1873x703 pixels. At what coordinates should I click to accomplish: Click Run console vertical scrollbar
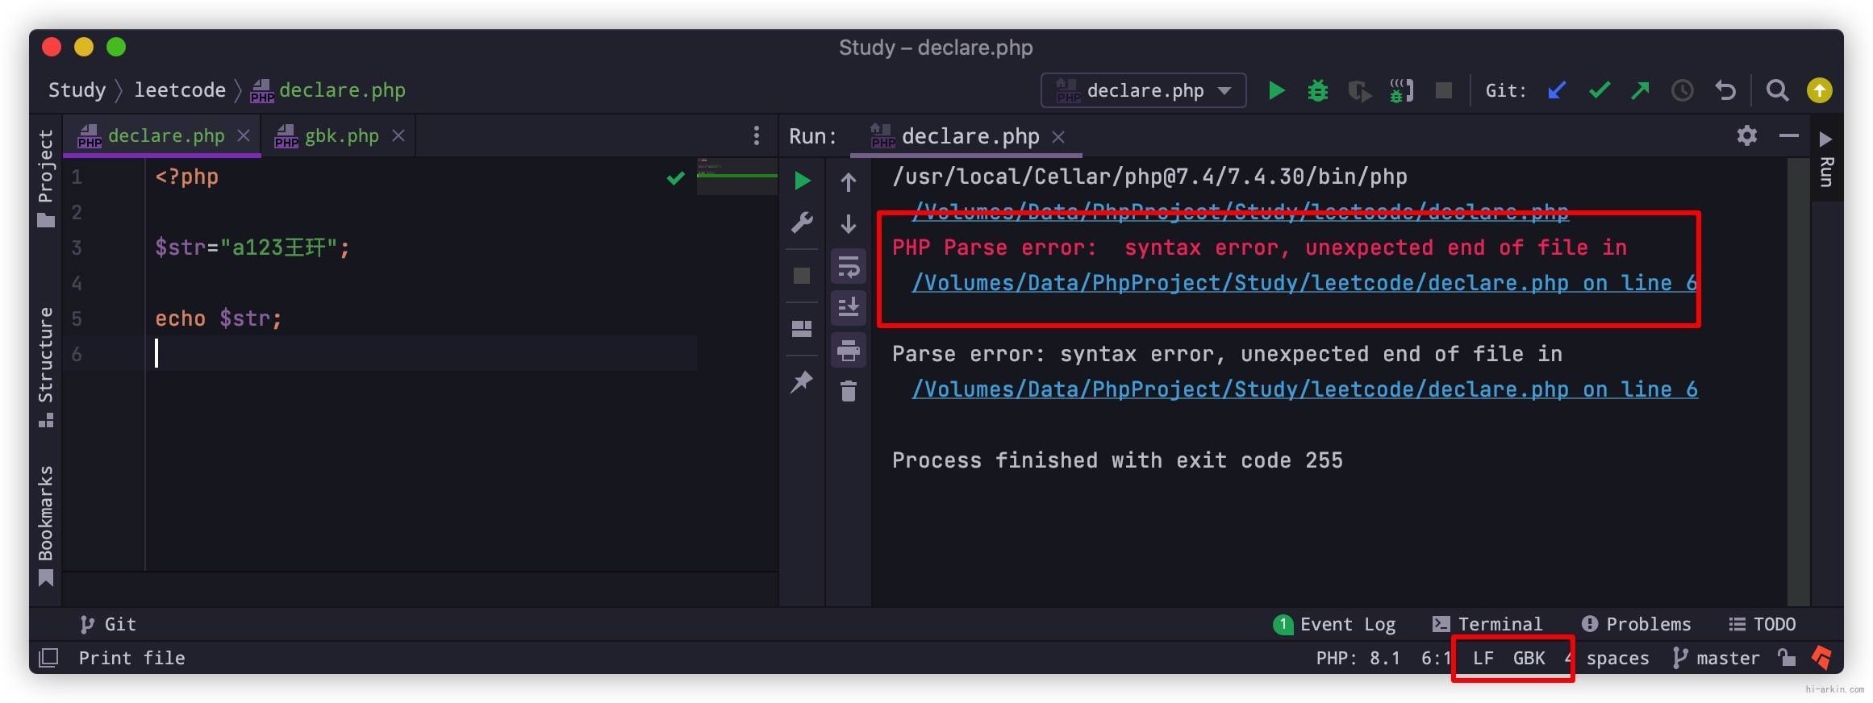click(x=1799, y=381)
